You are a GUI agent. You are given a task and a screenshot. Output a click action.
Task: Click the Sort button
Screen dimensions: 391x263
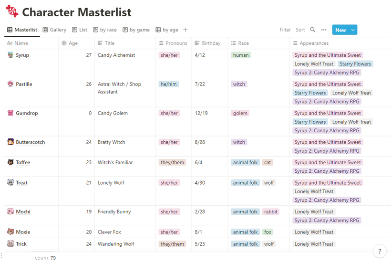pos(300,30)
